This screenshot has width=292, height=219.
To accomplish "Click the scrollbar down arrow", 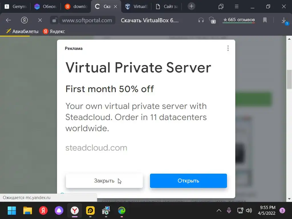I will coord(289,199).
